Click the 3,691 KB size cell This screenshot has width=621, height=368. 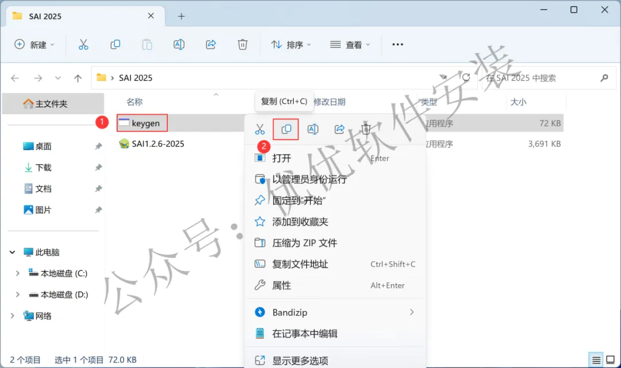pyautogui.click(x=544, y=144)
